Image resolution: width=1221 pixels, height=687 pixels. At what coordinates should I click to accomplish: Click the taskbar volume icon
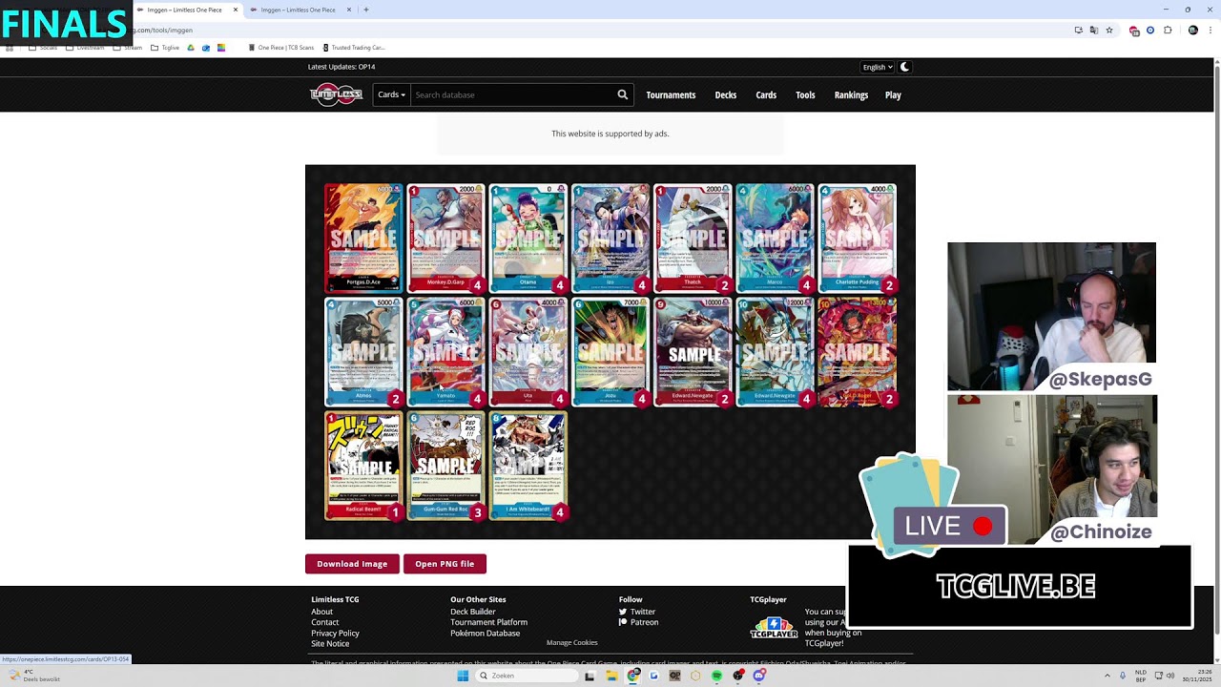tap(1170, 676)
